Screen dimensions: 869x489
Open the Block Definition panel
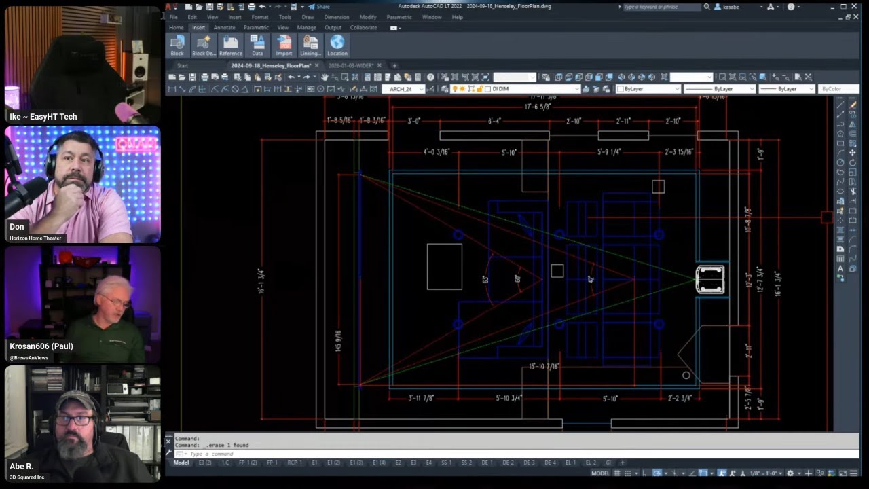(204, 46)
